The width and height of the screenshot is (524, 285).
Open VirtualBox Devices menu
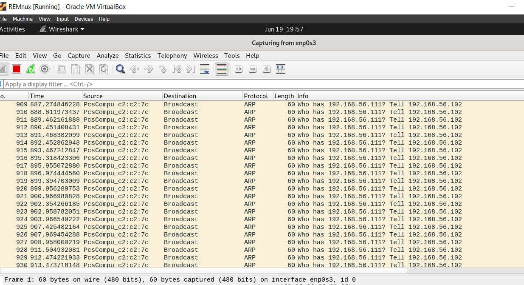pos(84,19)
